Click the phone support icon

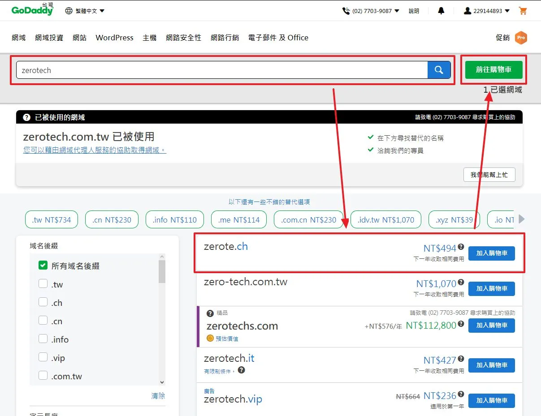(x=346, y=11)
